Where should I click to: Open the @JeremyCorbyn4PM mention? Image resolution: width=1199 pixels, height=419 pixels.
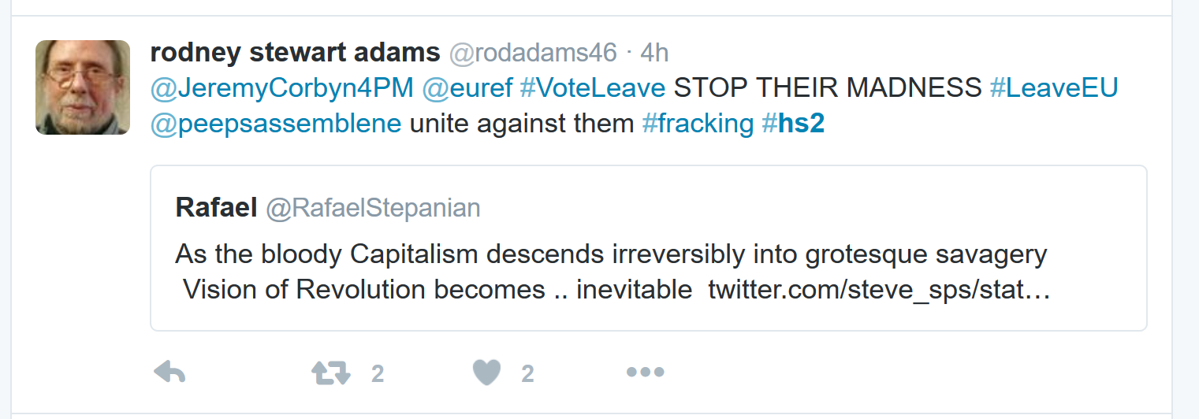coord(281,88)
